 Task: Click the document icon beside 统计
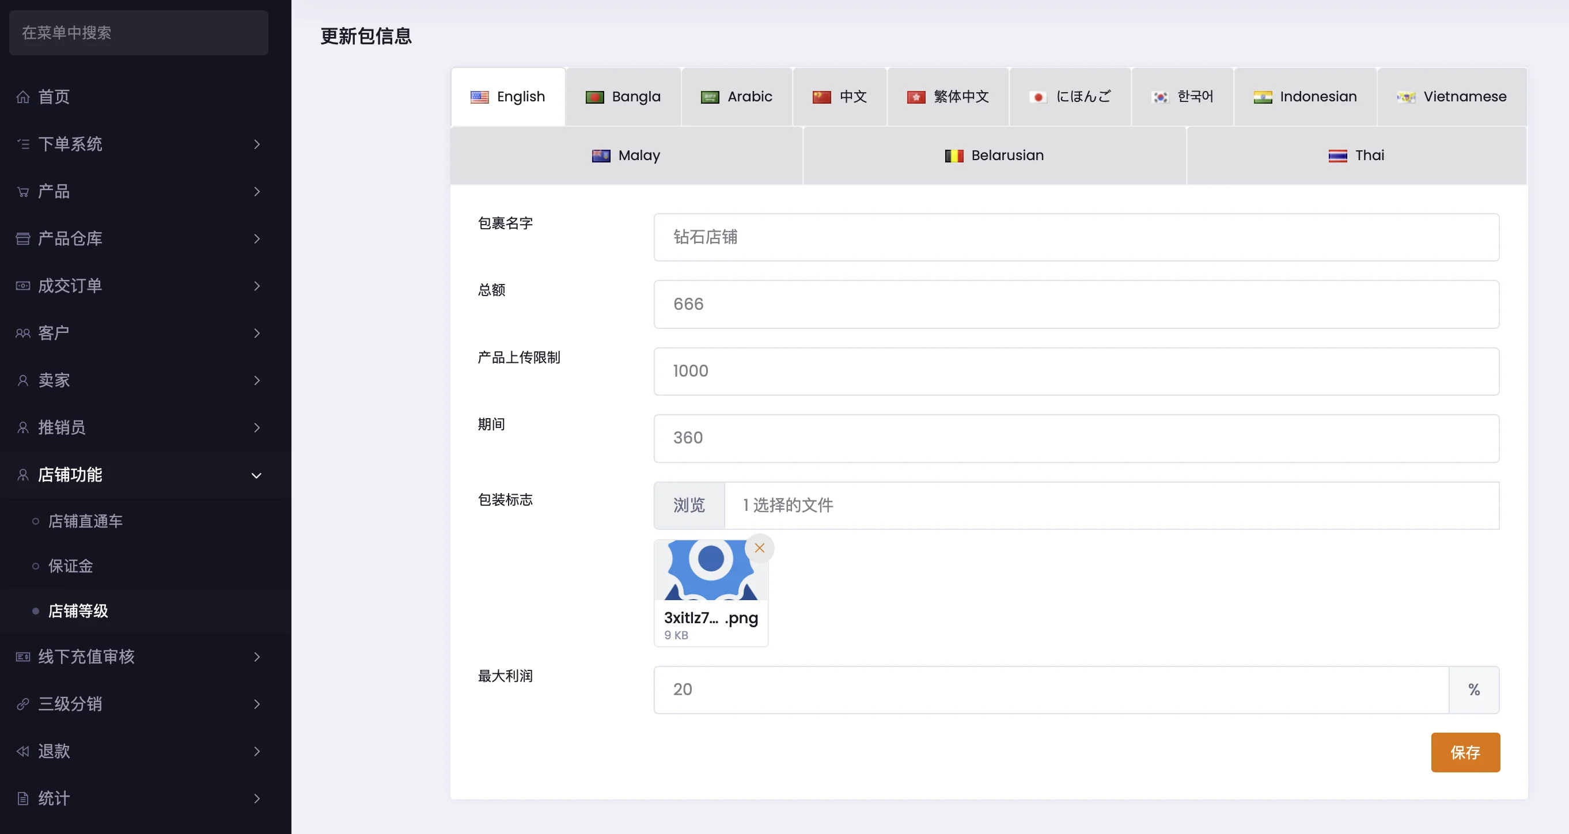22,798
